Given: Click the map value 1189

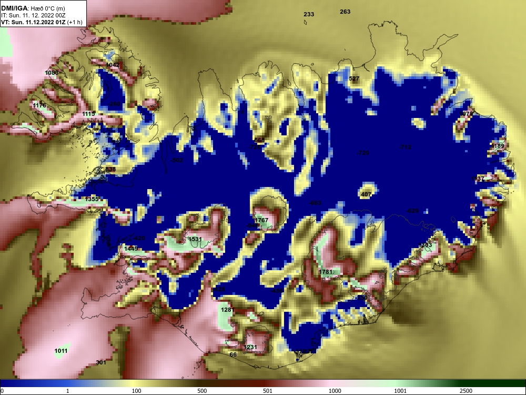Looking at the screenshot, I should click(x=497, y=146).
